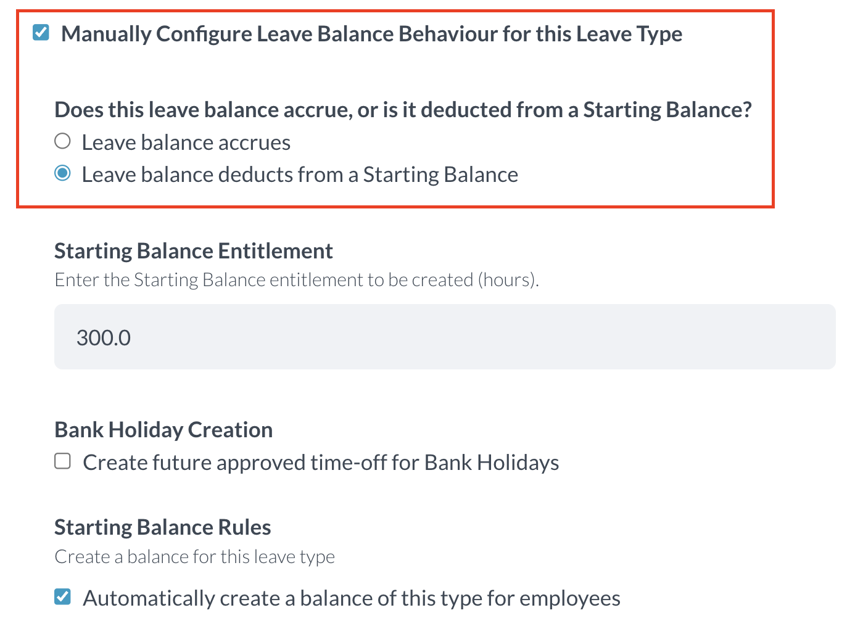Image resolution: width=855 pixels, height=634 pixels.
Task: Click the 'Starting Balance Entitlement' heading
Action: [x=193, y=251]
